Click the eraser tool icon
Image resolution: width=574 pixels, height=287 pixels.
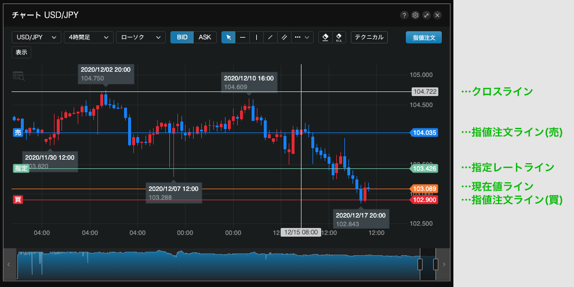325,37
